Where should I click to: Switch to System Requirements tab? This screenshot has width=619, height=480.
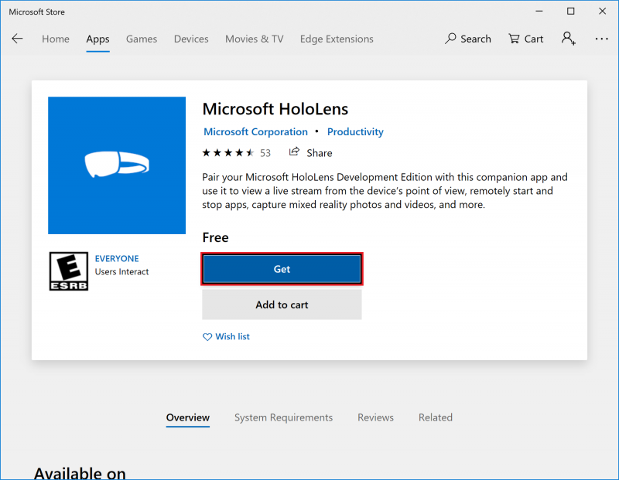283,417
